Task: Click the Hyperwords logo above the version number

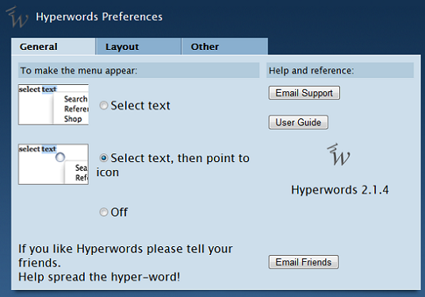Action: [339, 155]
